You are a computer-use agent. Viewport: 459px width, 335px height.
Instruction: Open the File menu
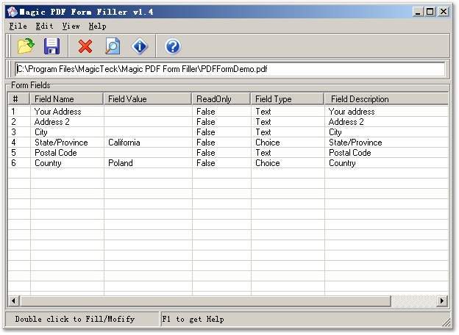tap(18, 26)
